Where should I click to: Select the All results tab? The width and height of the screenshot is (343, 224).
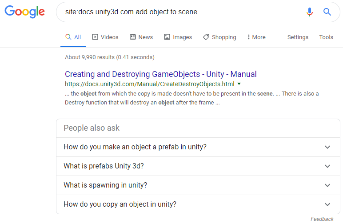[x=73, y=37]
